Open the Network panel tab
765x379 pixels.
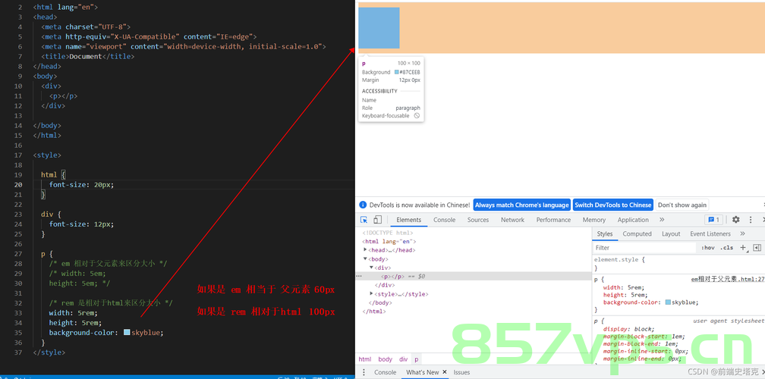(513, 220)
